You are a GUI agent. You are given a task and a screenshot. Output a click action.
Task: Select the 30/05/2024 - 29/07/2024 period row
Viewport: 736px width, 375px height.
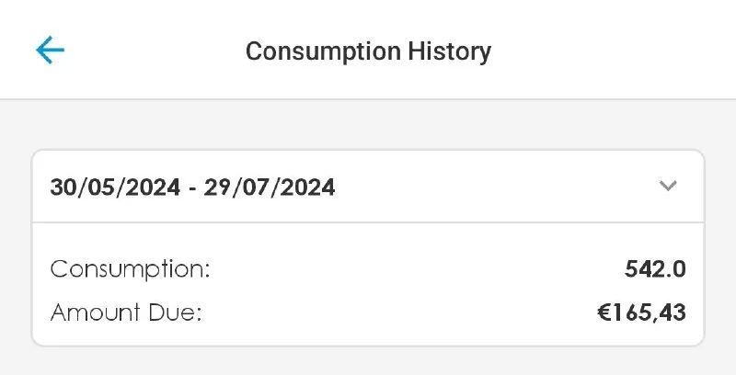click(368, 187)
